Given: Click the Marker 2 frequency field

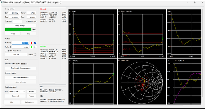Looking at the screenshot, I should pos(20,47).
